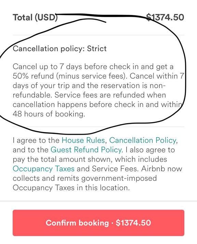Image resolution: width=197 pixels, height=244 pixels.
Task: Open the Cancellation Policy link
Action: coord(143,140)
